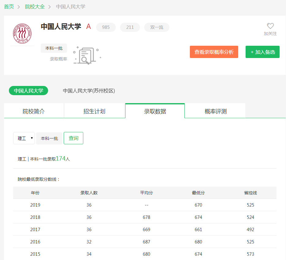Open 院校大全 breadcrumb link
This screenshot has width=286, height=260.
(35, 6)
